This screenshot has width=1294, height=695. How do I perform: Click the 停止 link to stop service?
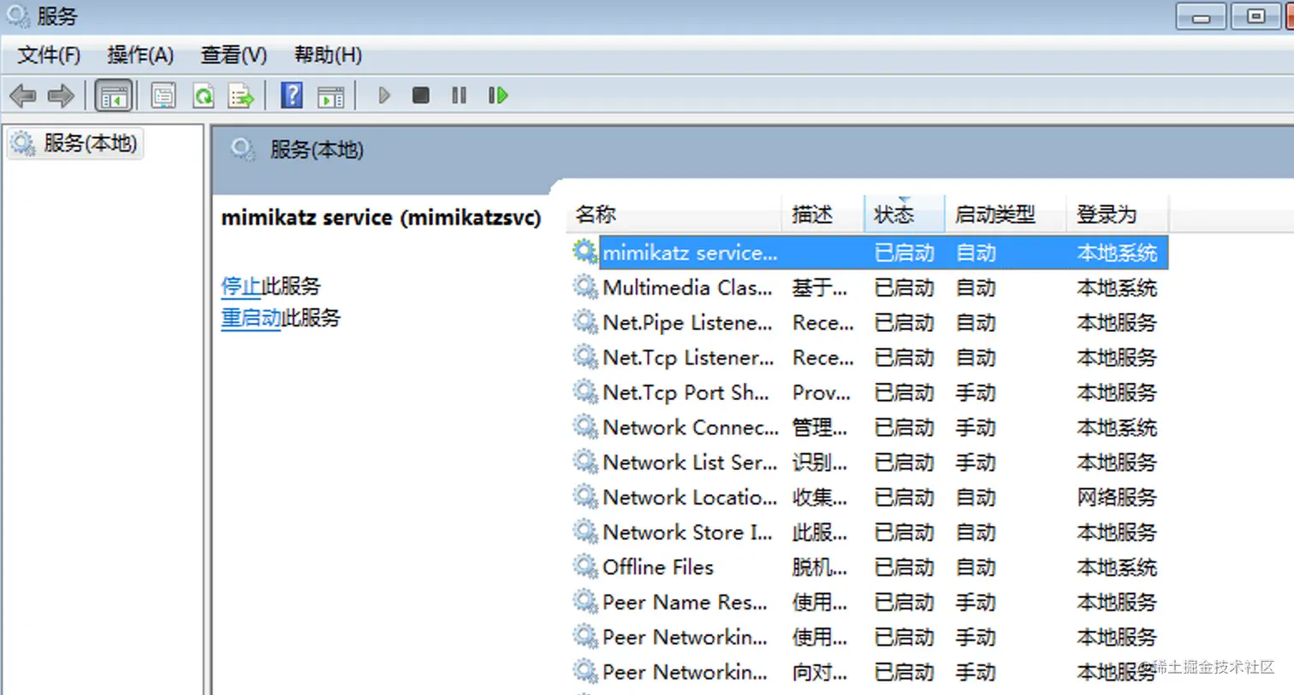[x=240, y=286]
